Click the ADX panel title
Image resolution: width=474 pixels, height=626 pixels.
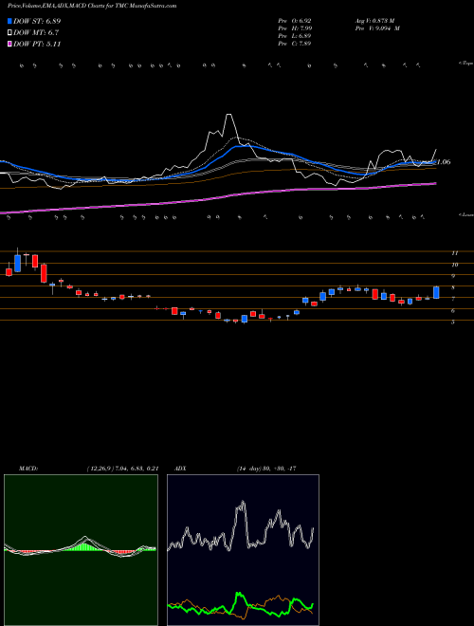click(181, 469)
